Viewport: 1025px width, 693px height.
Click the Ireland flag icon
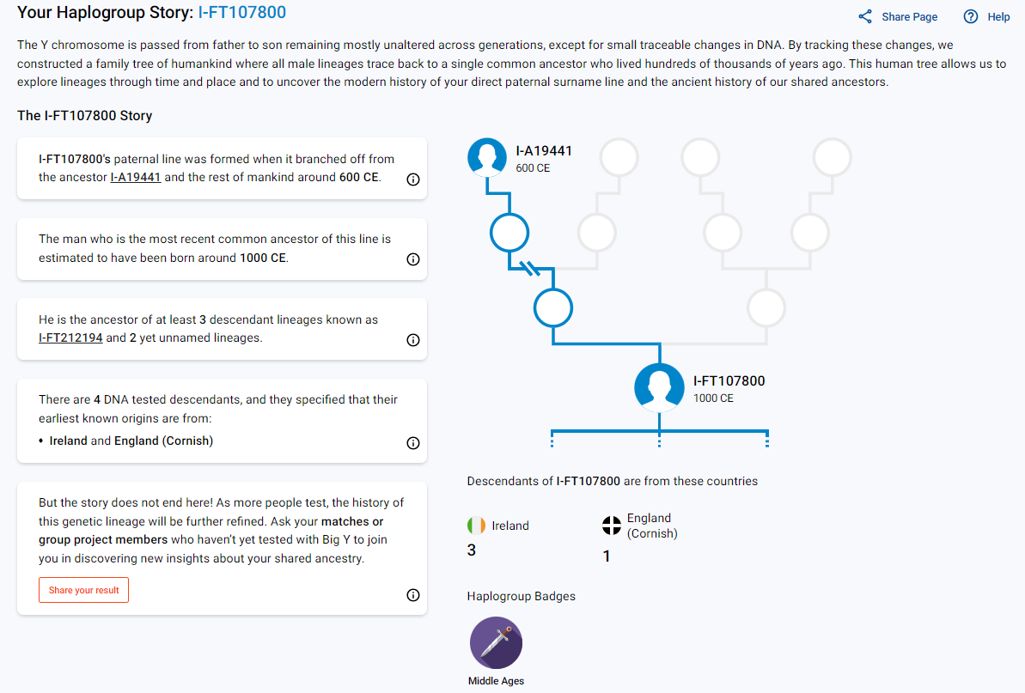477,526
